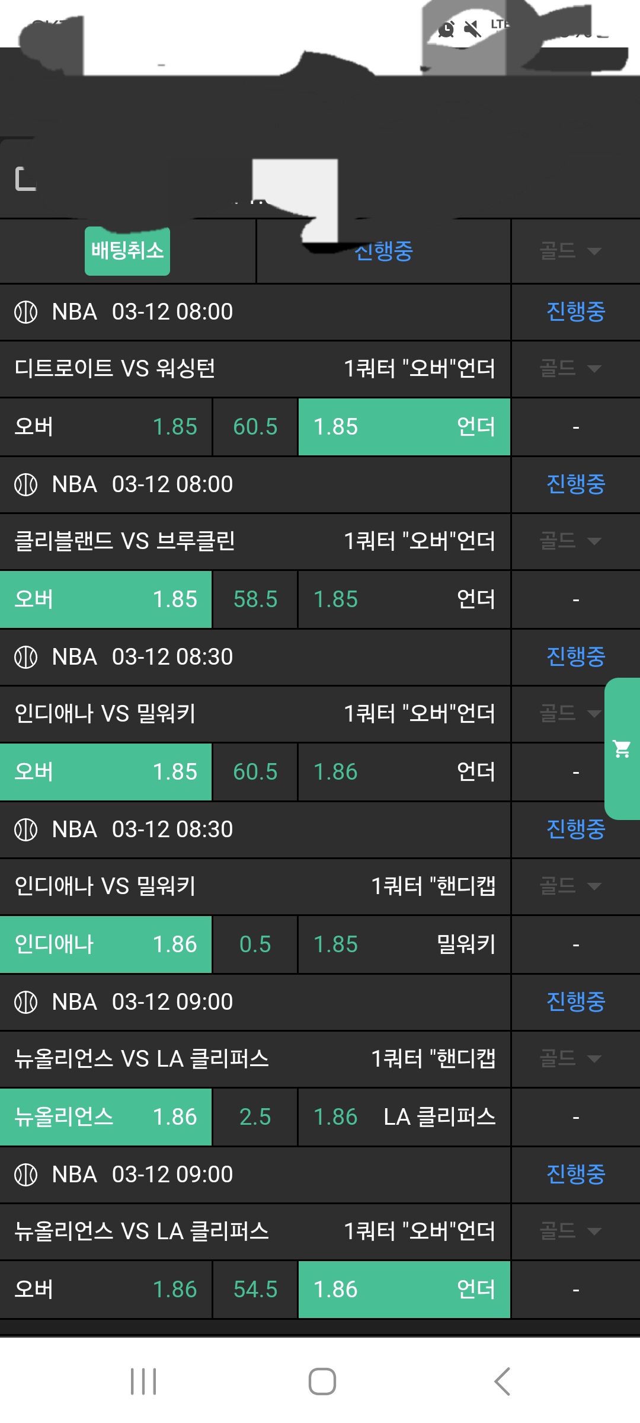640x1423 pixels.
Task: Tap the basketball icon beside the Cleveland game
Action: 25,484
